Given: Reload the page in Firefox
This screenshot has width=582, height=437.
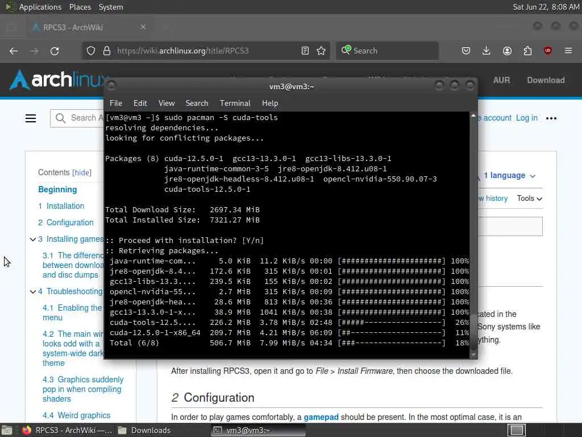Looking at the screenshot, I should [x=55, y=51].
